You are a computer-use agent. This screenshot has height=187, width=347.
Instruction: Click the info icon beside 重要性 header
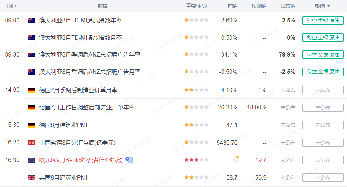click(x=204, y=6)
